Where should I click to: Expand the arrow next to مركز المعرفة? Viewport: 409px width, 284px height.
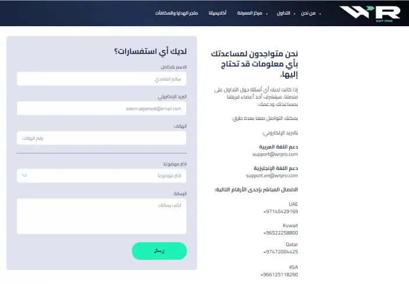pos(266,14)
